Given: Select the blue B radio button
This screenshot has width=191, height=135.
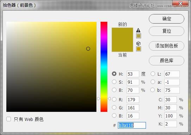Looking at the screenshot, I should (114, 116).
